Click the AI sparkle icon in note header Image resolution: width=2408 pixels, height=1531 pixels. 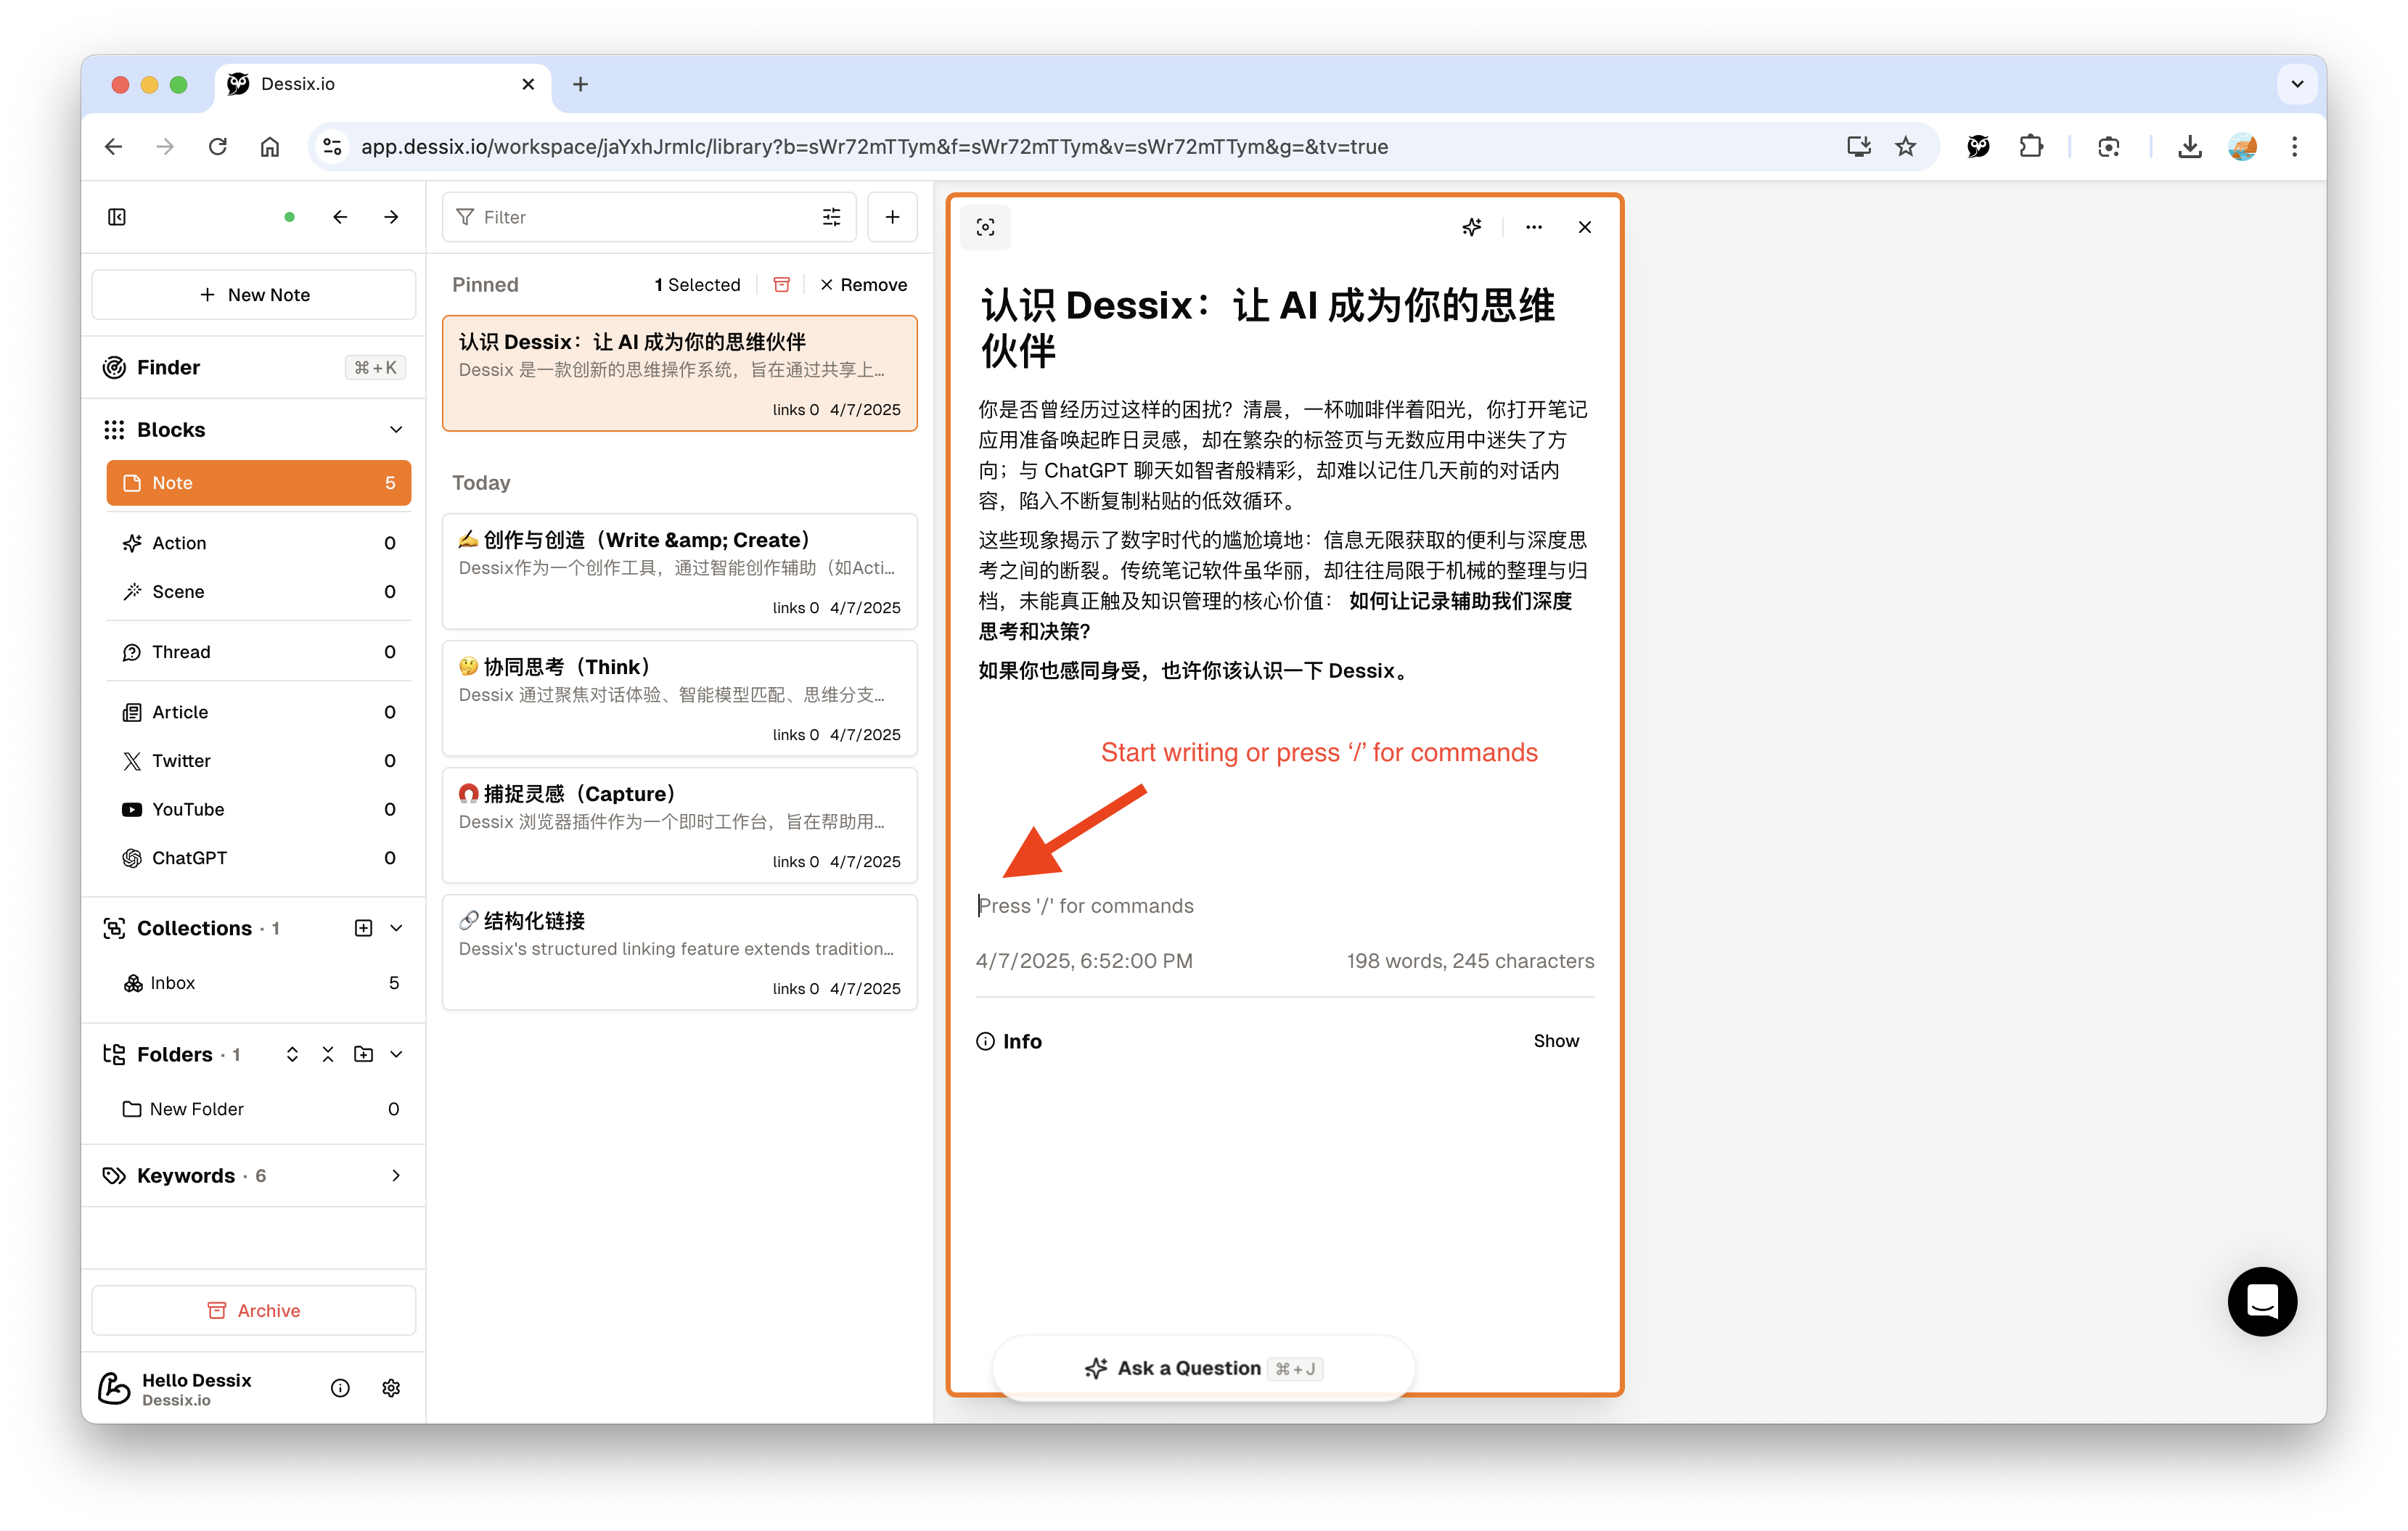click(1471, 227)
